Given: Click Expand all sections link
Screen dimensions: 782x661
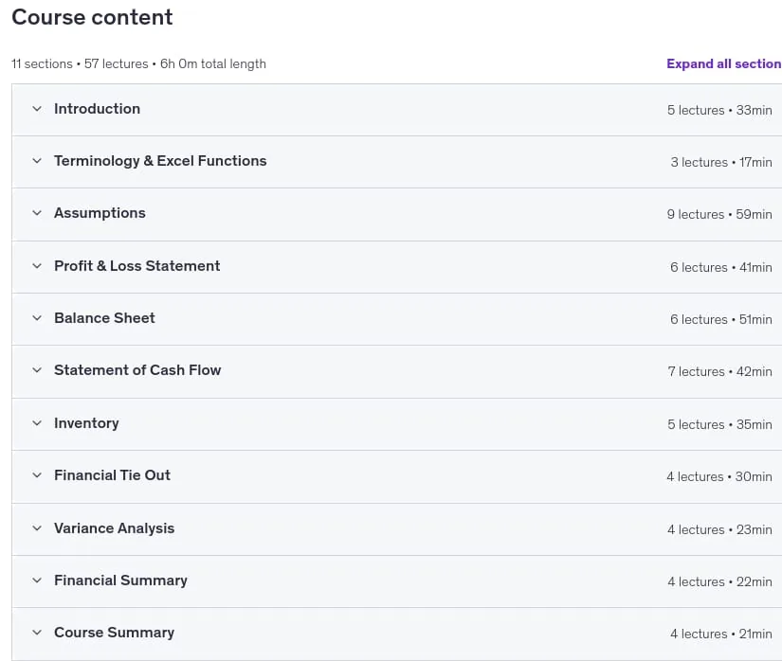Looking at the screenshot, I should point(724,63).
